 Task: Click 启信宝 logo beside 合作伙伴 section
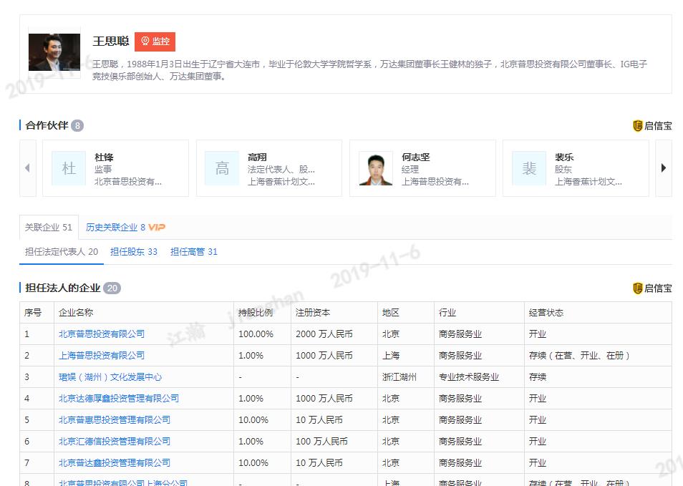[652, 126]
